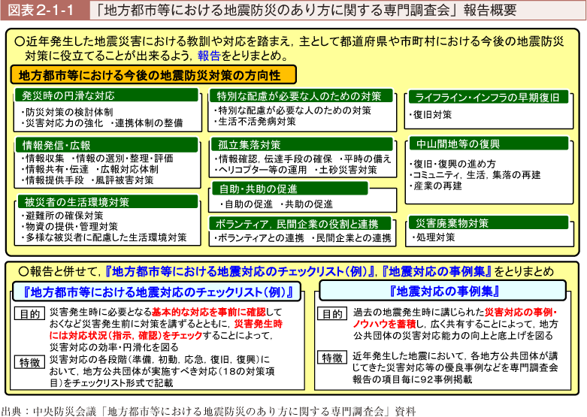The image size is (587, 417).
Task: Click the 目的 label in the checklist box
Action: click(x=29, y=313)
